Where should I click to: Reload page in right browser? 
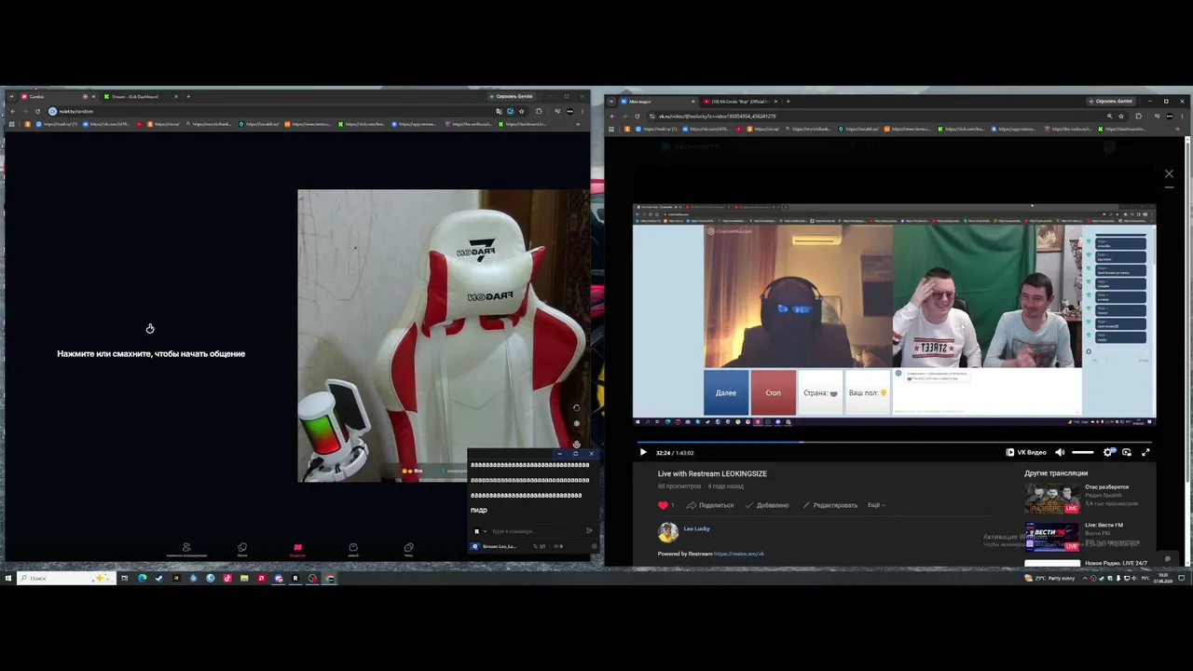point(638,116)
